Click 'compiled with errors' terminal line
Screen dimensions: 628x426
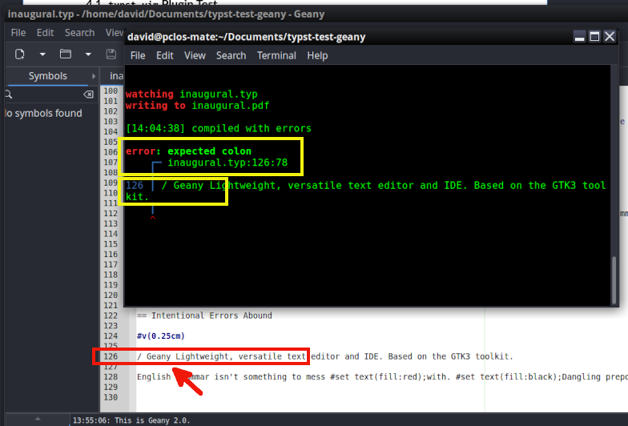[x=219, y=128]
